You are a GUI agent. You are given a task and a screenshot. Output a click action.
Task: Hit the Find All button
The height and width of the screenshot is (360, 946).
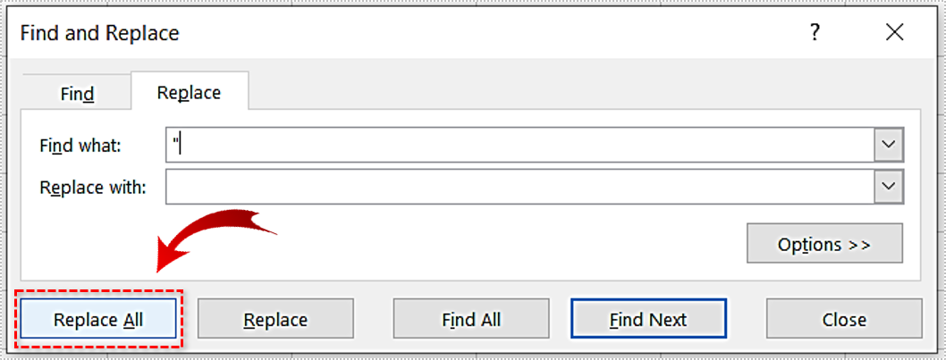tap(471, 319)
